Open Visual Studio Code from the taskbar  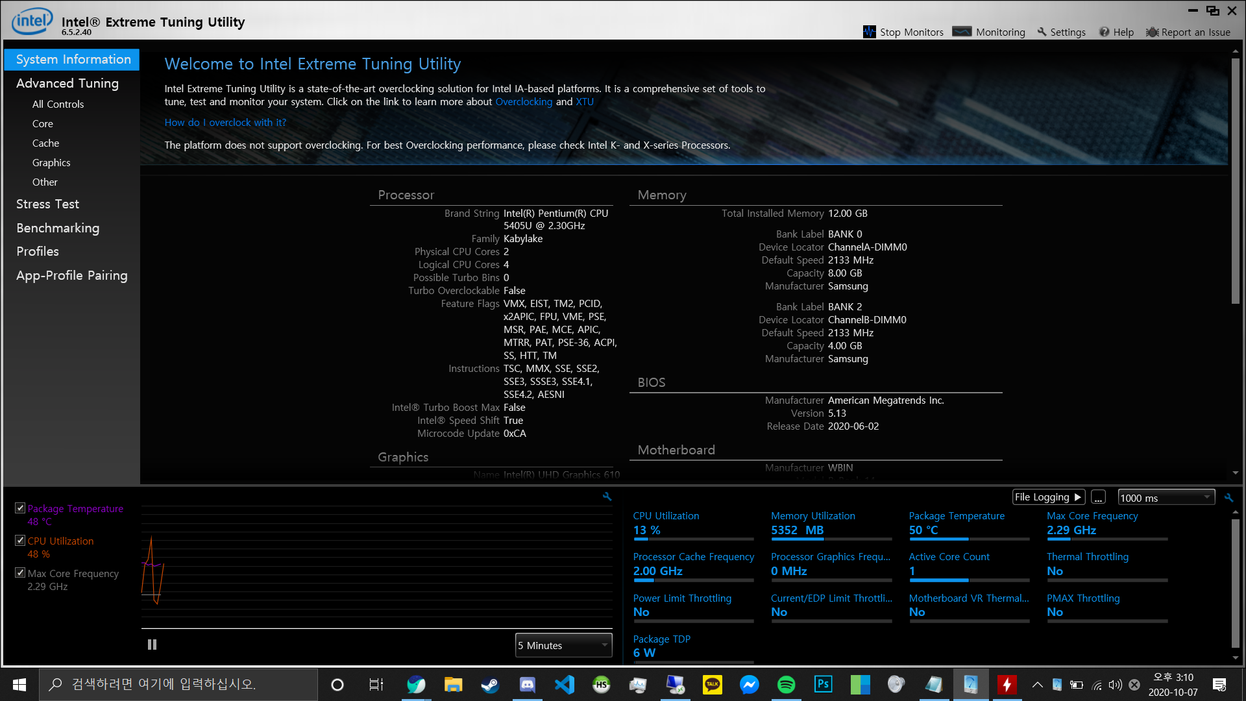565,685
